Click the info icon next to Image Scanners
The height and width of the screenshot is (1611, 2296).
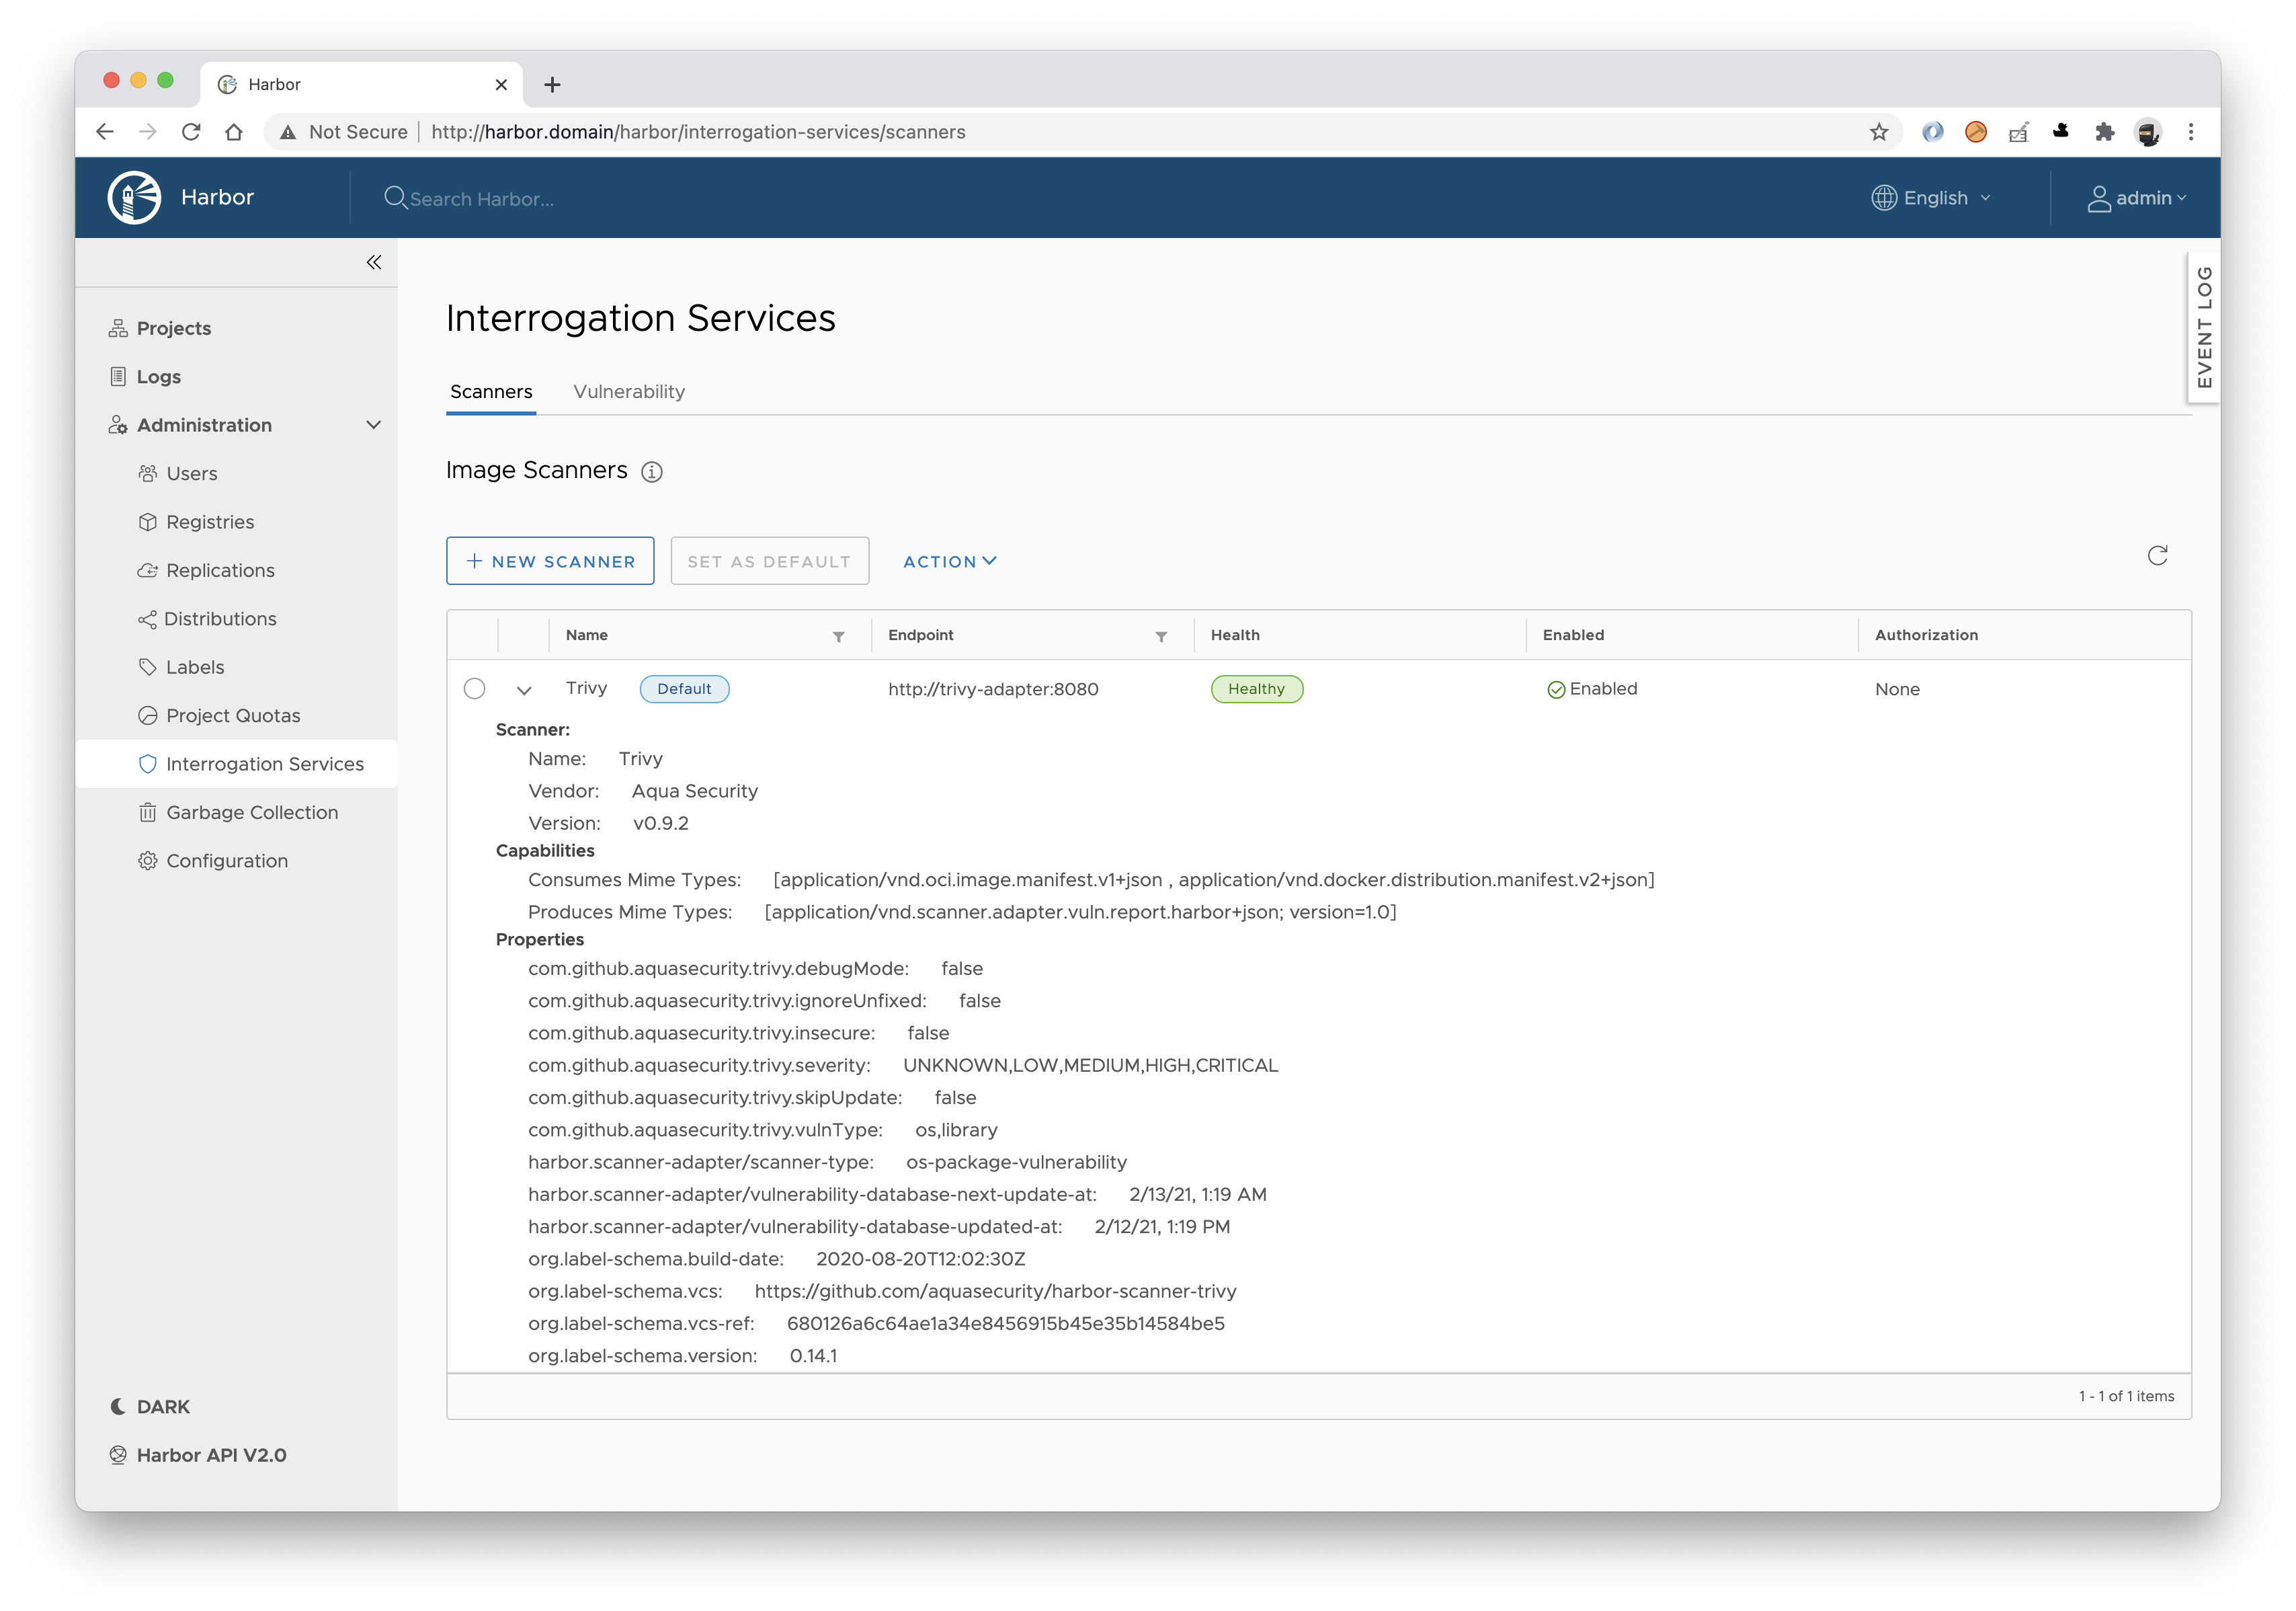point(651,471)
